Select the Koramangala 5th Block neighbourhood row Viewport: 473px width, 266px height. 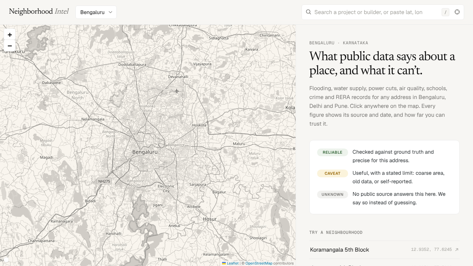(385, 250)
